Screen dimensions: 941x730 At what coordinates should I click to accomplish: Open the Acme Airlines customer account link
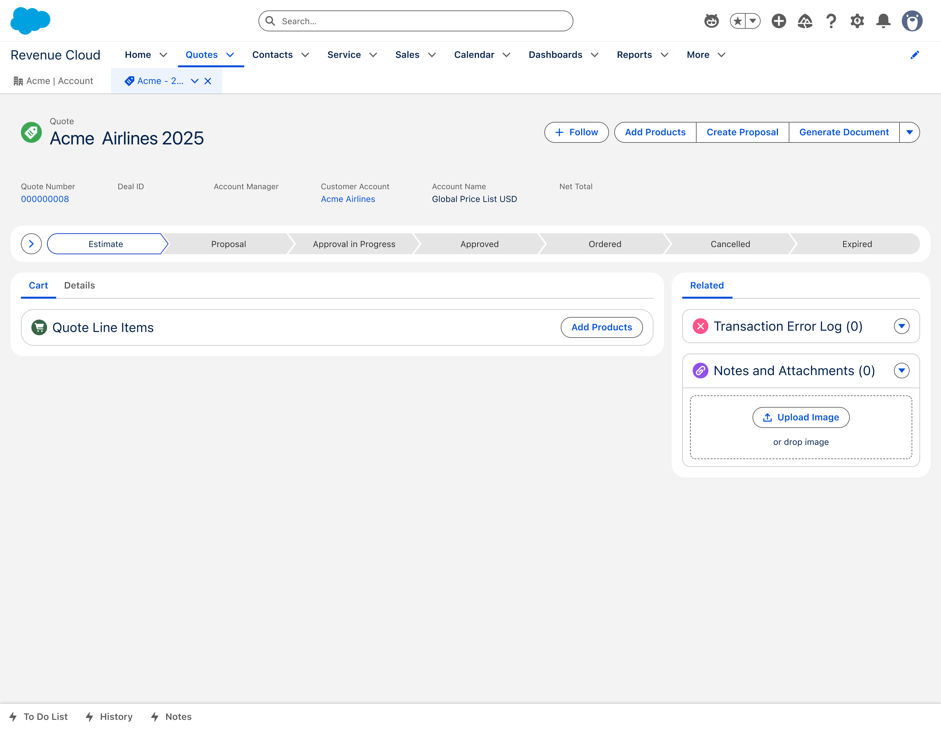348,199
